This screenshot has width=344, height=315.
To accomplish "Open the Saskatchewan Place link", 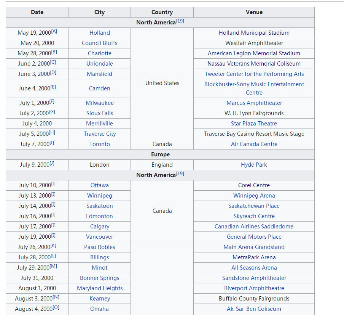I will pos(254,206).
